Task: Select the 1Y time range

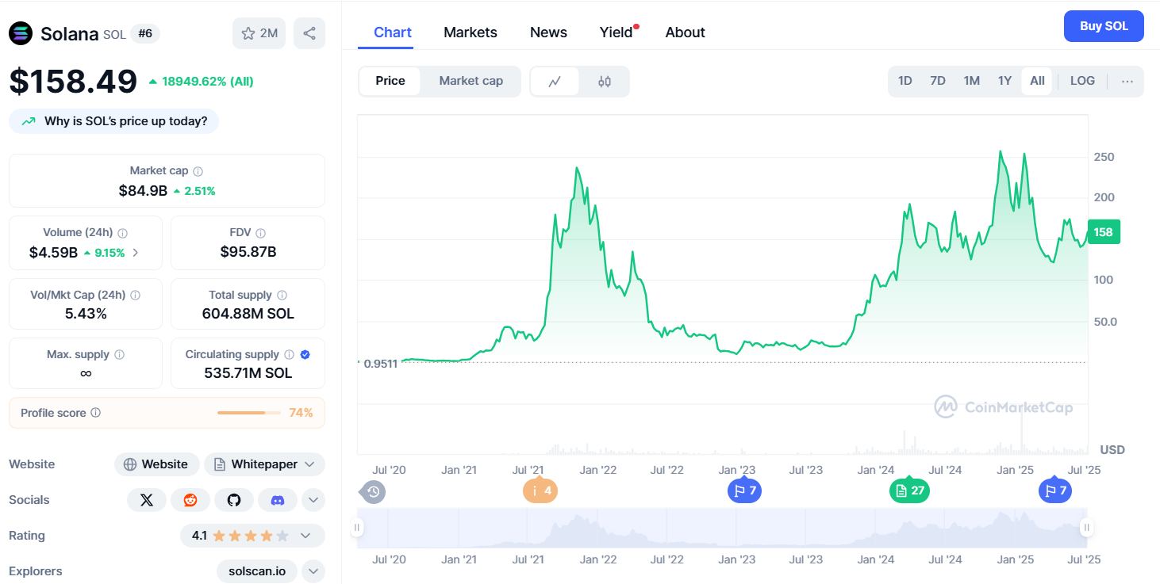Action: coord(1004,81)
